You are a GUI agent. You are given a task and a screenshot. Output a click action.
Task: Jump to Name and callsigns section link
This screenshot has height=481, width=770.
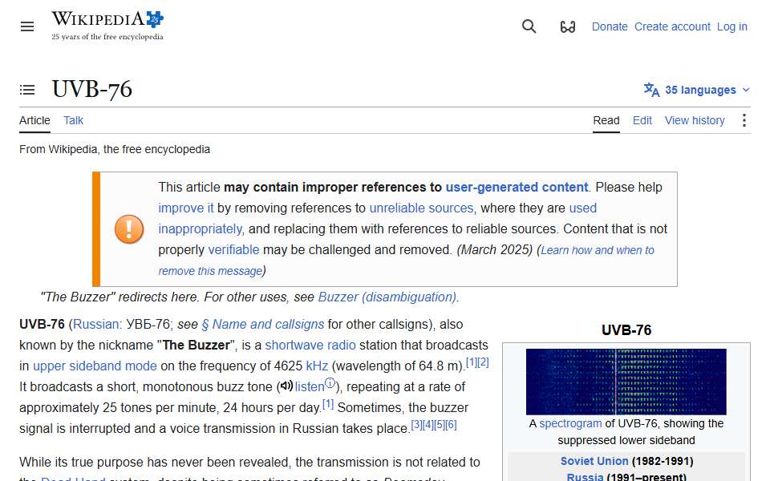(x=263, y=325)
